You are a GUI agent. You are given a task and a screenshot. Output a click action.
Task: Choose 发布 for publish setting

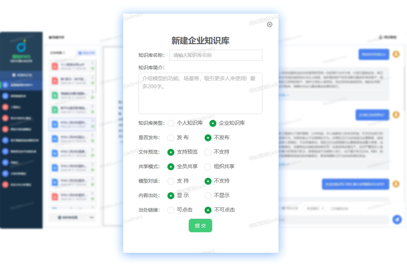click(x=171, y=138)
